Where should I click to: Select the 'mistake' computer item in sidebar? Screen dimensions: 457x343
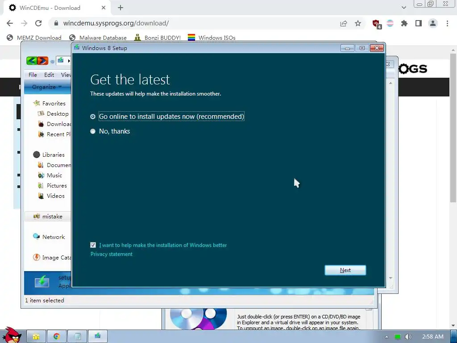[x=48, y=217]
